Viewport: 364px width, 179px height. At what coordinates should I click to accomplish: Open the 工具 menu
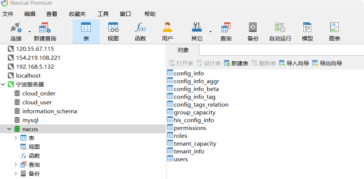103,14
